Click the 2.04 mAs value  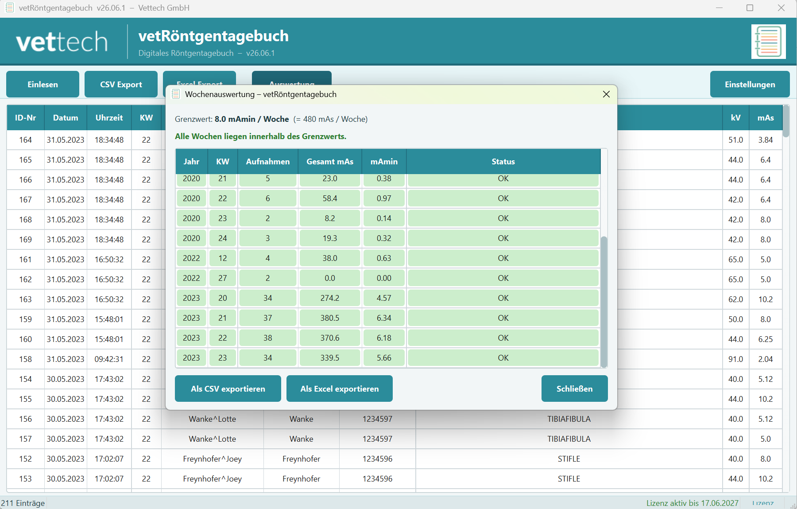(766, 359)
